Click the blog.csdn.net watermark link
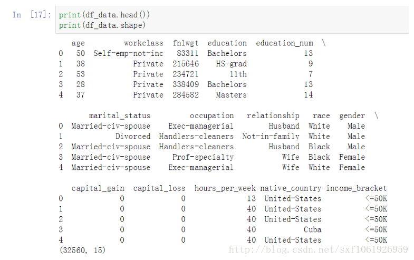The width and height of the screenshot is (414, 260). tap(319, 249)
